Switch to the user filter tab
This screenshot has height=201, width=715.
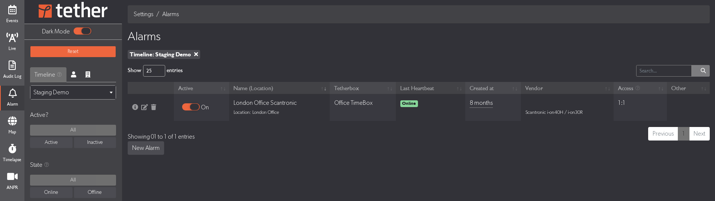point(74,74)
